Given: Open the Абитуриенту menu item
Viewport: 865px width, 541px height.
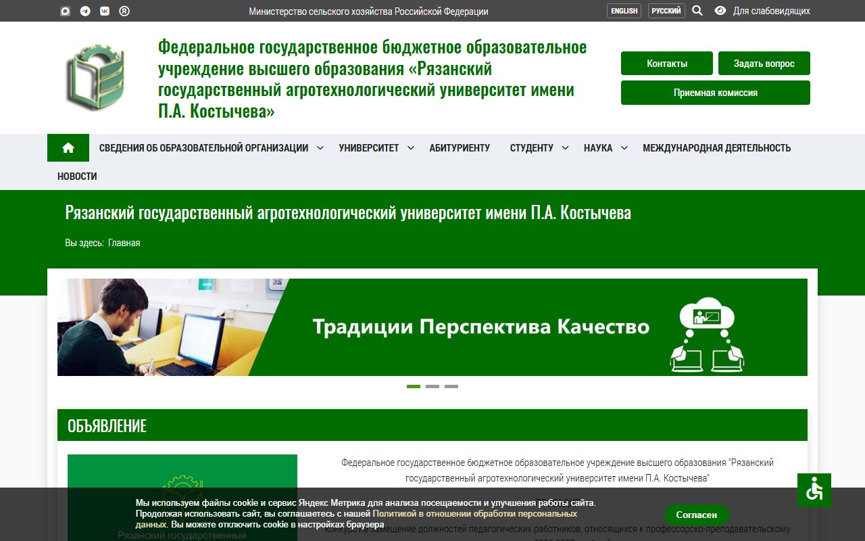Looking at the screenshot, I should click(x=460, y=147).
